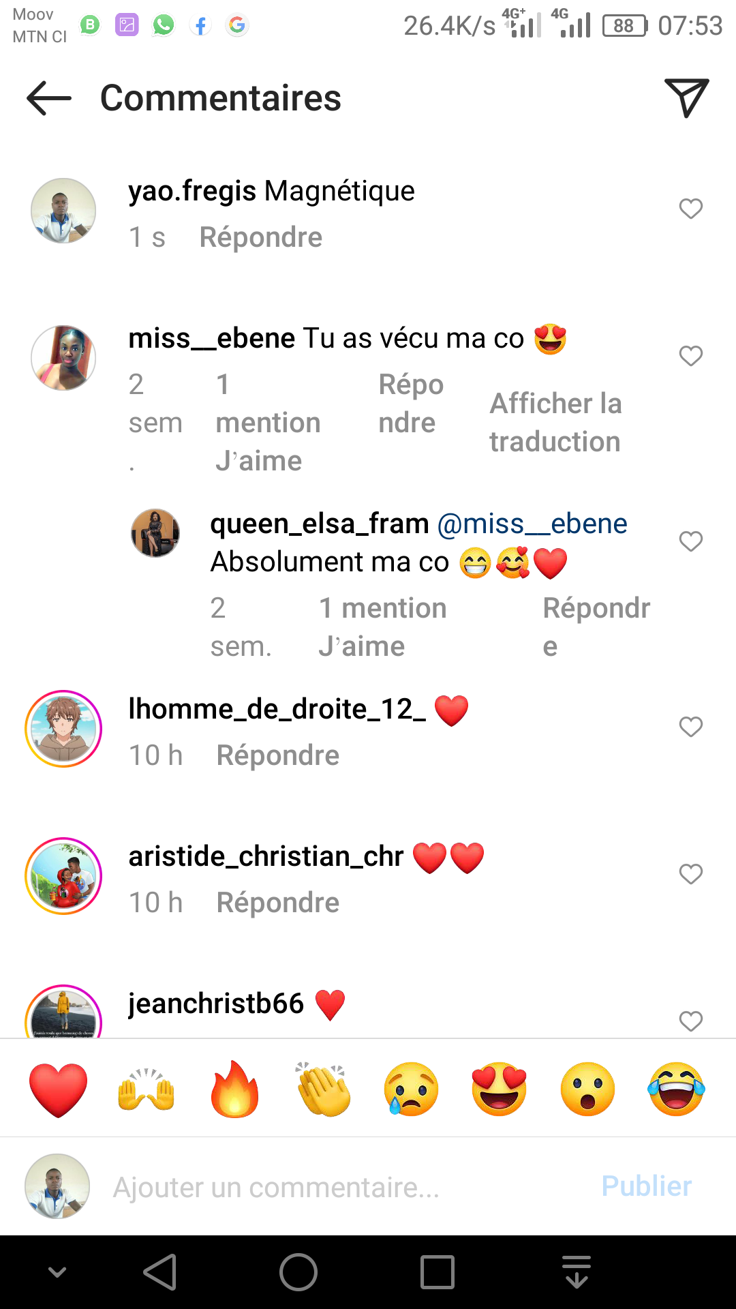Screen dimensions: 736x1309
Task: Insert the heart-eyes quick emoji
Action: tap(500, 1089)
